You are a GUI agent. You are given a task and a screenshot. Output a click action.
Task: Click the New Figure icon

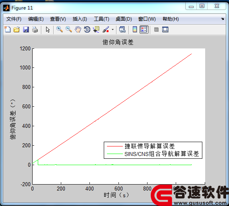[x=8, y=29]
